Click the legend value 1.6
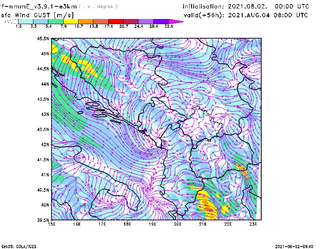The image size is (322, 249). pos(19,26)
